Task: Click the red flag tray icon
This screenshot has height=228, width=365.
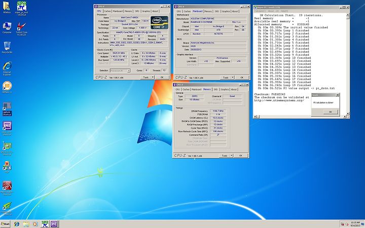Action: coord(342,224)
